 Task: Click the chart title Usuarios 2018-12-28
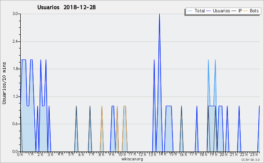tap(66, 7)
